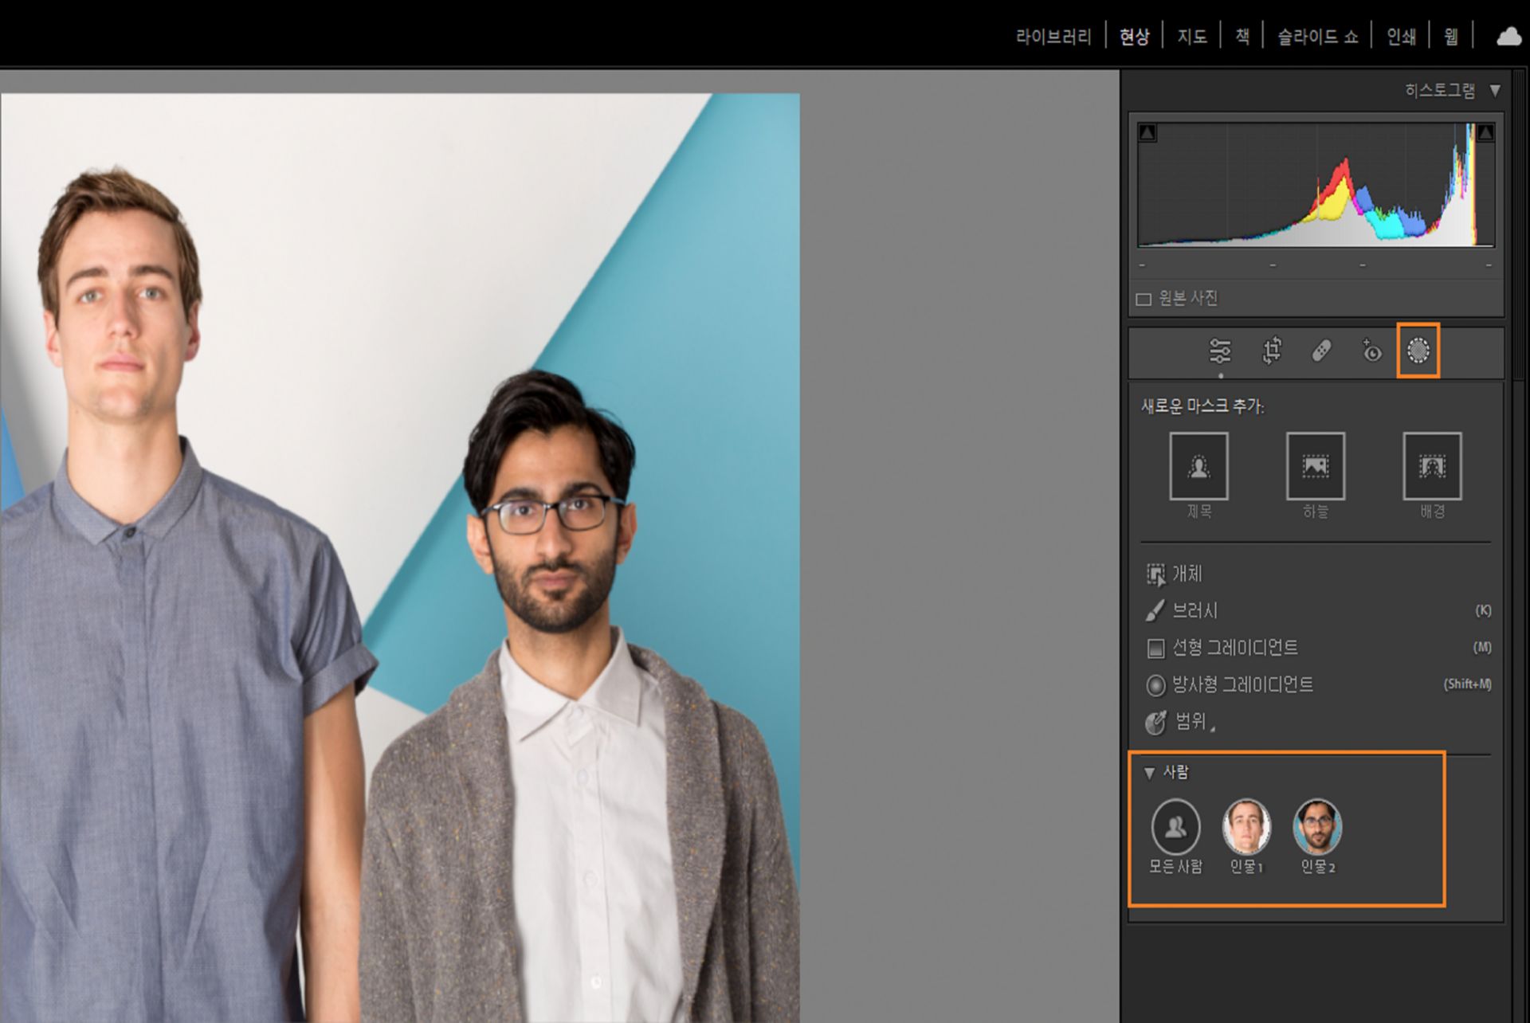This screenshot has width=1530, height=1023.
Task: Enable the 원본 사진 checkbox
Action: 1144,300
